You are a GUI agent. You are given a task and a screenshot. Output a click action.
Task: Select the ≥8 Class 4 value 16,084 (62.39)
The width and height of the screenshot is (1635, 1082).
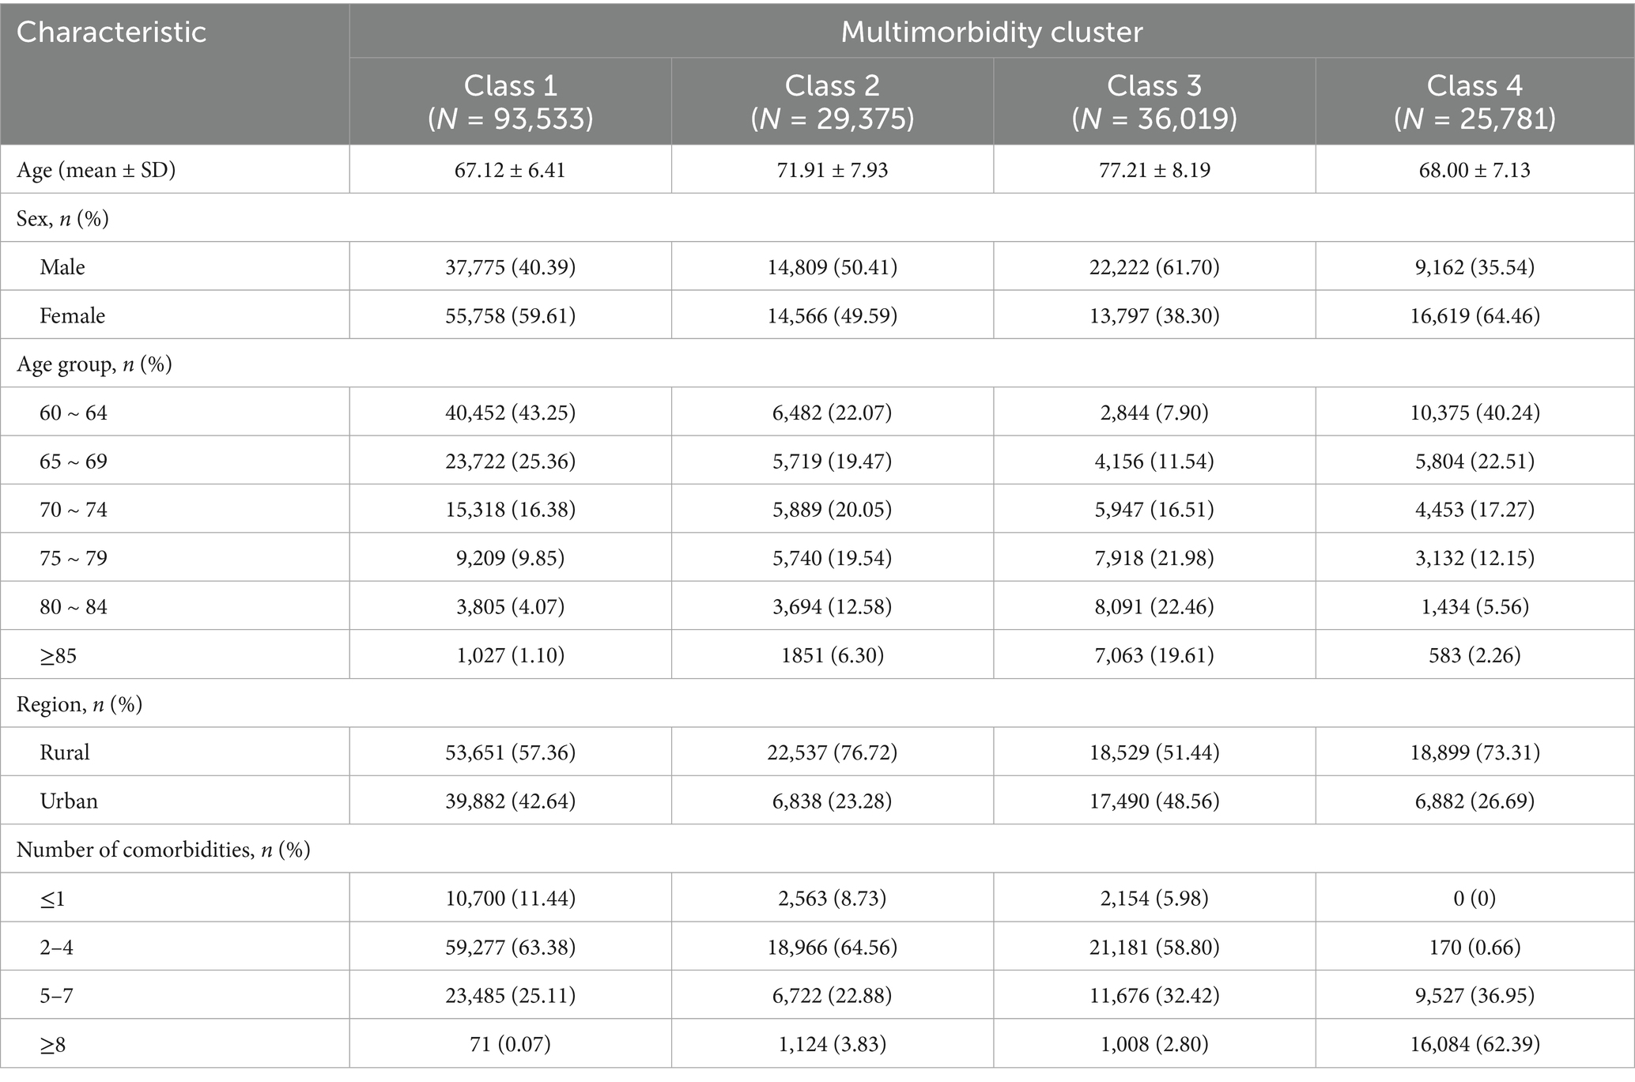[x=1475, y=1044]
